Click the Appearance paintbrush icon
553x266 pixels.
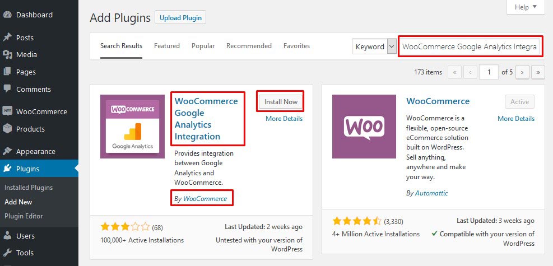7,152
